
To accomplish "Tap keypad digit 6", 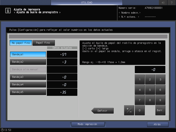I will [160, 90].
